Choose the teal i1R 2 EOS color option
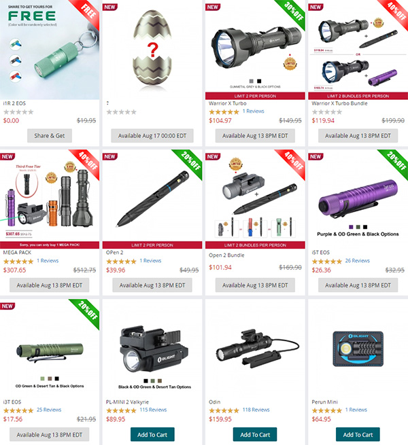The image size is (408, 445). click(x=16, y=44)
